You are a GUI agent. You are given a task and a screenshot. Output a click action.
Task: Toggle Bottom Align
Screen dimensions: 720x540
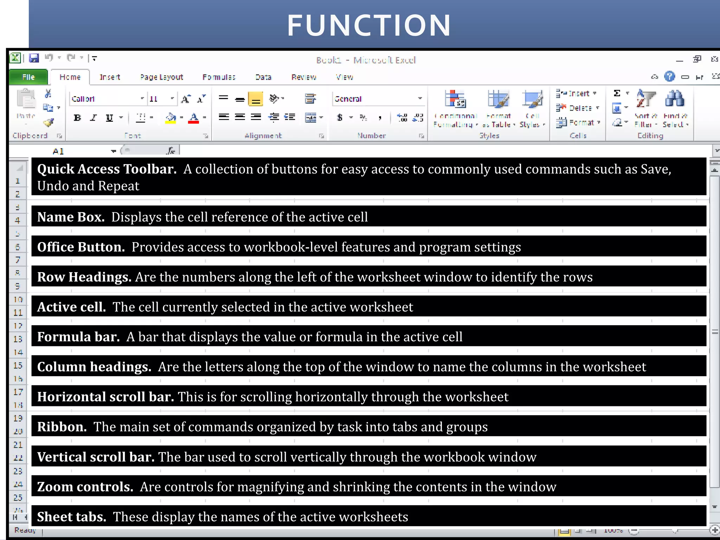tap(256, 99)
